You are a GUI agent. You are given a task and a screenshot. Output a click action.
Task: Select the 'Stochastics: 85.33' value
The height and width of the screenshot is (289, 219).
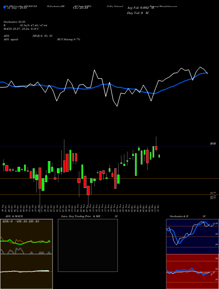tap(14, 22)
